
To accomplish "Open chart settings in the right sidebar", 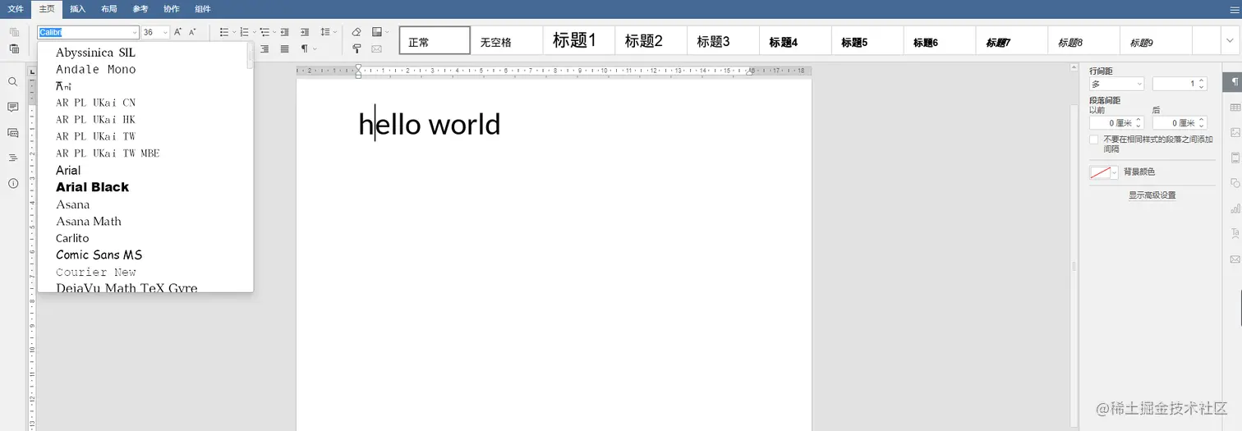I will pos(1235,209).
